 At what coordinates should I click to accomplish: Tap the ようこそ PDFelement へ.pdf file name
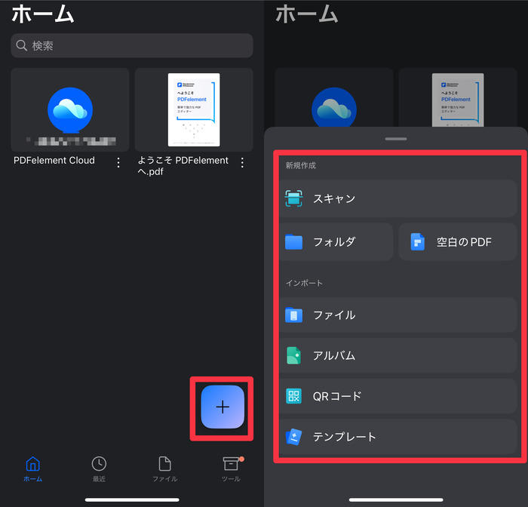[183, 165]
